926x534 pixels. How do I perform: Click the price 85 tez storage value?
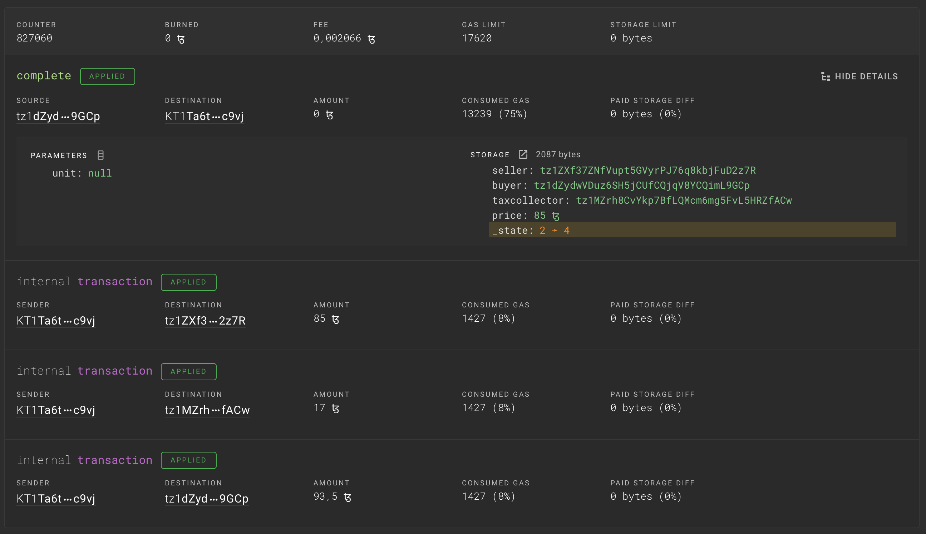[547, 216]
